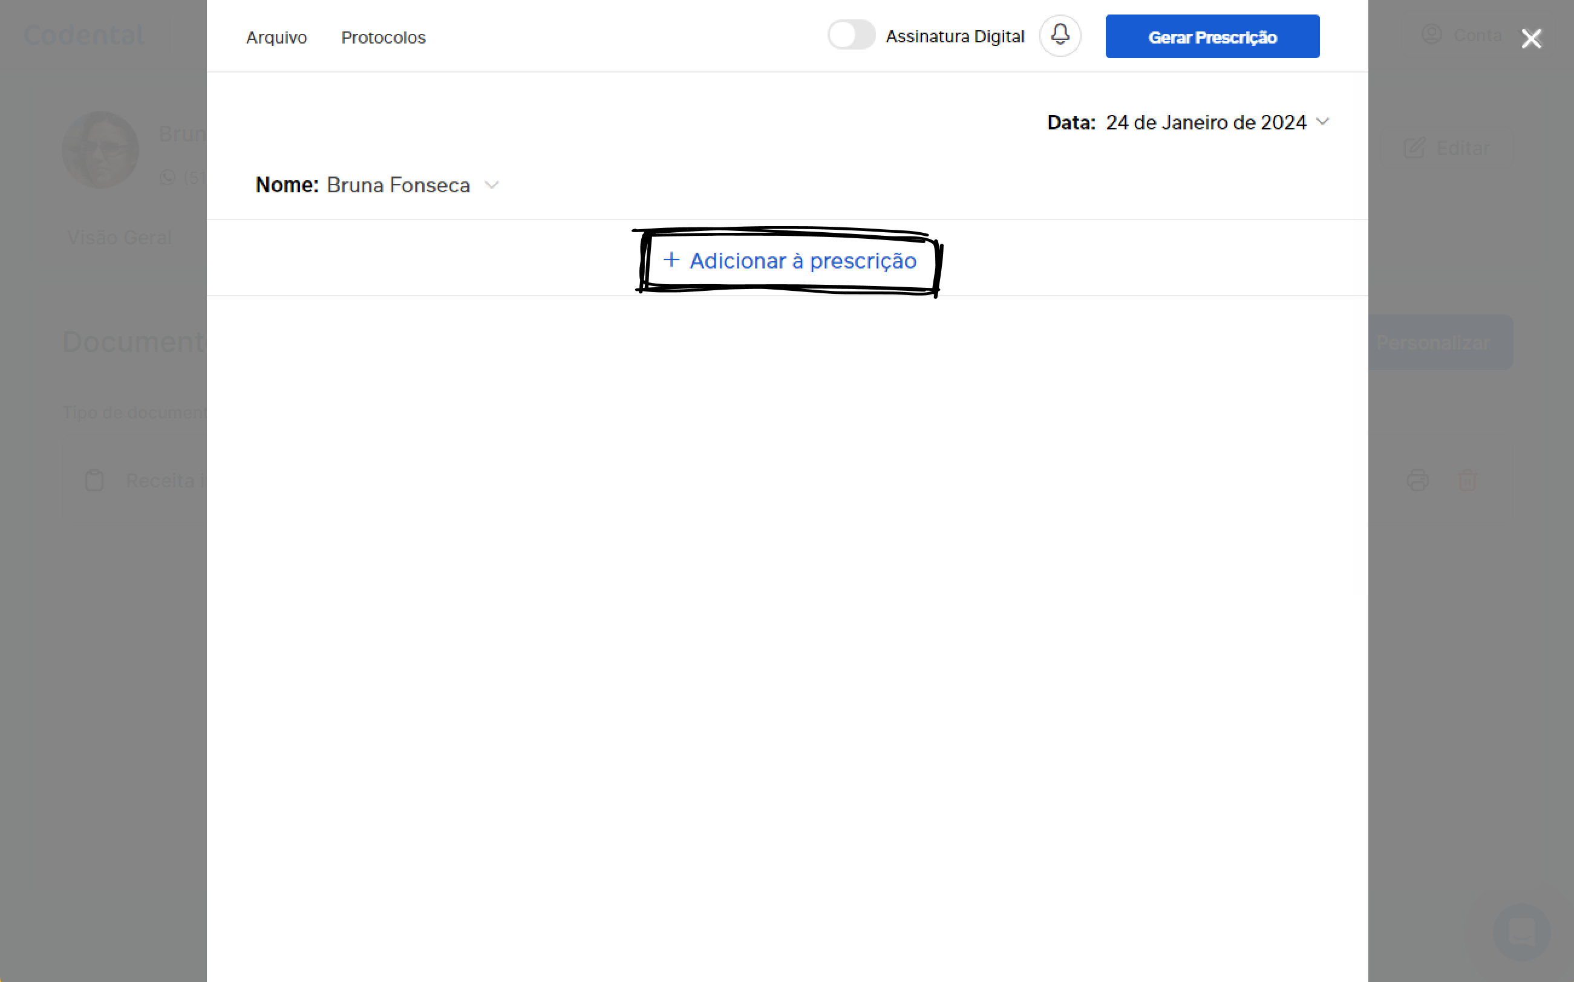The width and height of the screenshot is (1574, 982).
Task: Select date 24 de Janeiro de 2024
Action: tap(1206, 123)
